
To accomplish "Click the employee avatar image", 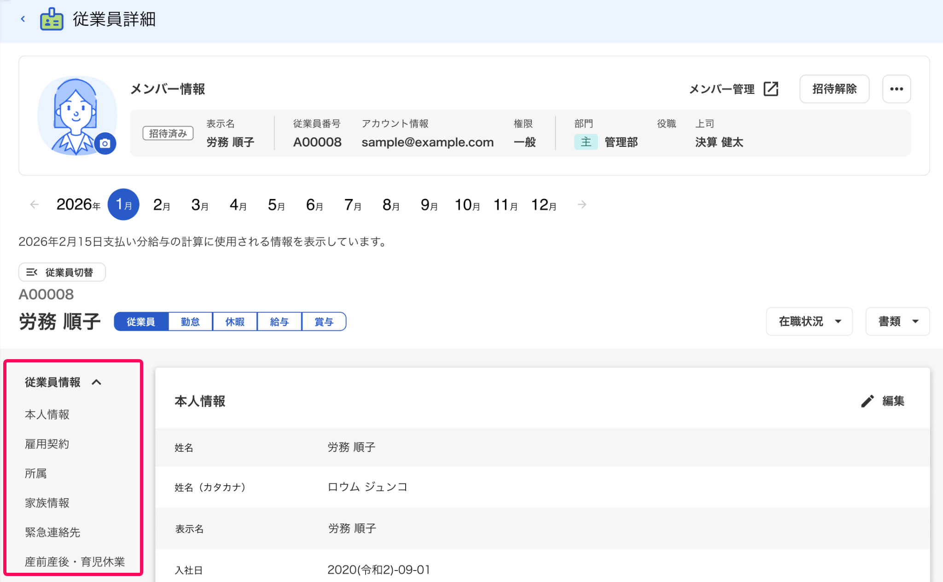I will click(x=77, y=116).
